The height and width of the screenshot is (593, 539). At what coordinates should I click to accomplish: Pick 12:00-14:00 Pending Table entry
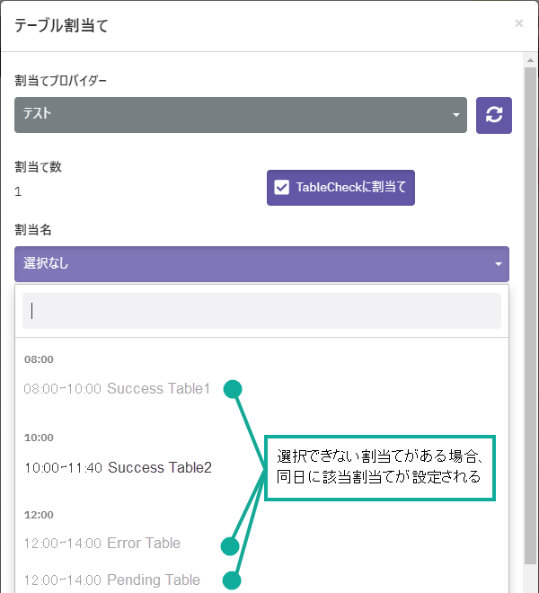click(x=112, y=580)
